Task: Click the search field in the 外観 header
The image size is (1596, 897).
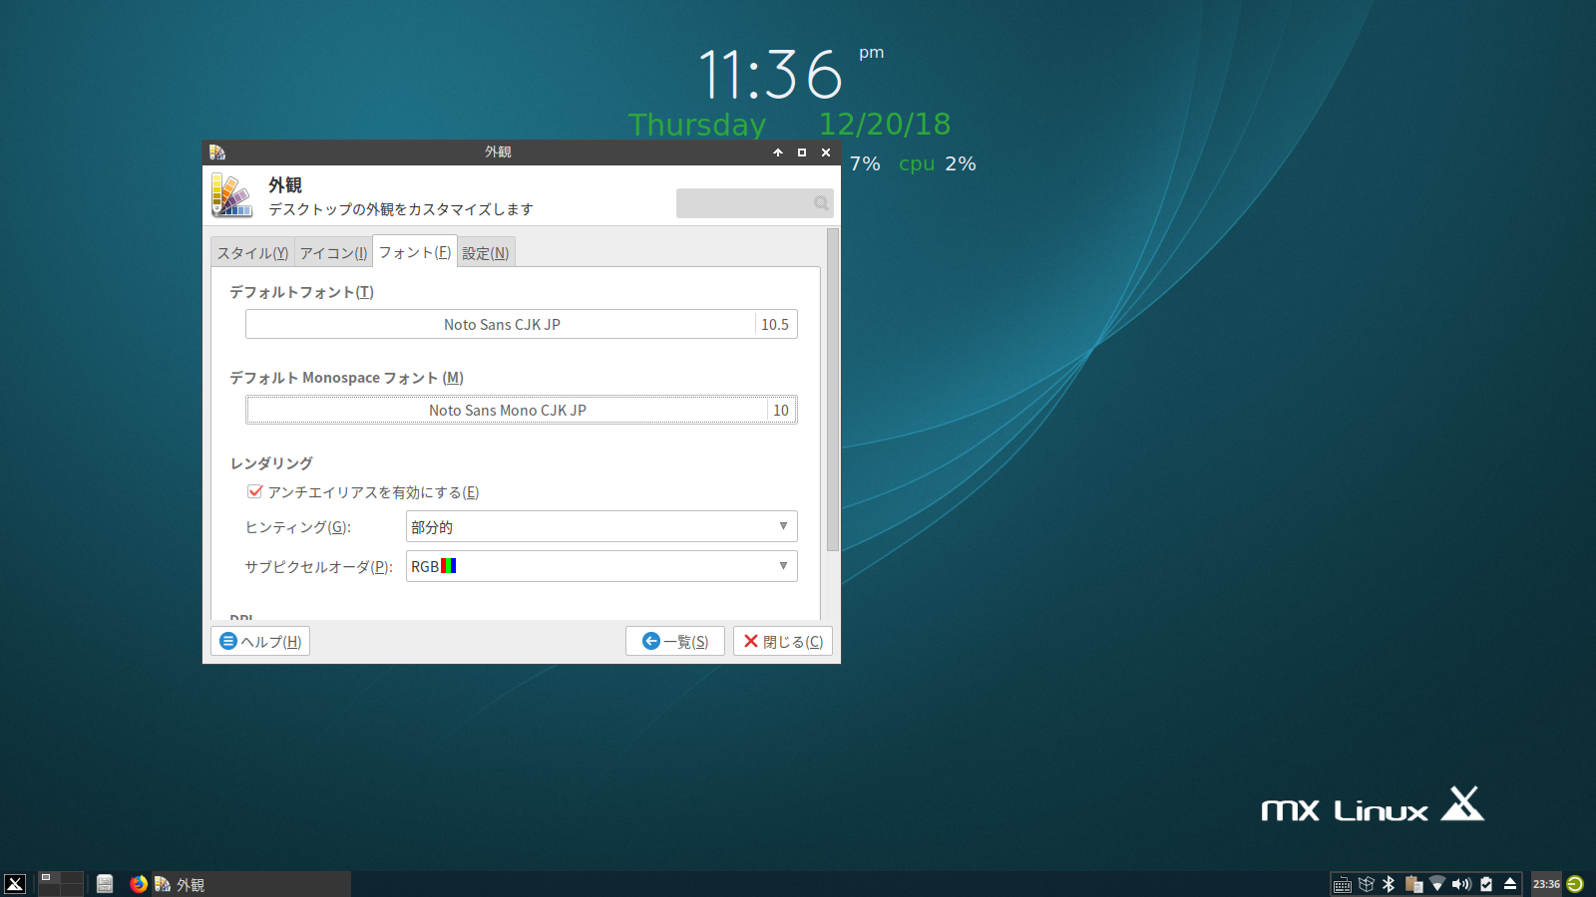Action: coord(754,203)
